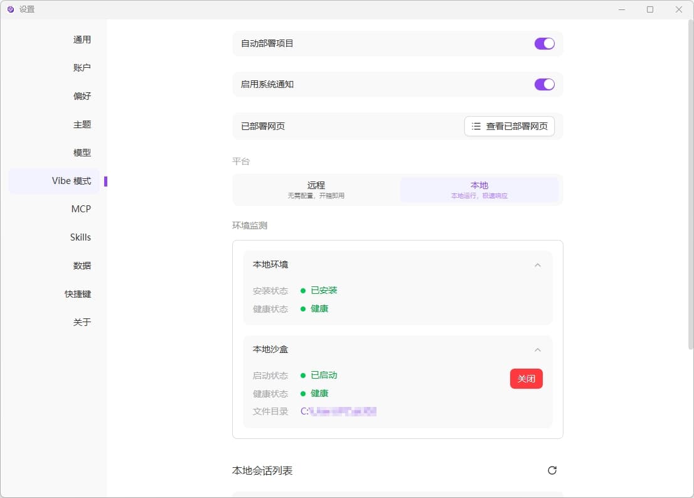
Task: Select the 模型 sidebar item
Action: [x=82, y=153]
